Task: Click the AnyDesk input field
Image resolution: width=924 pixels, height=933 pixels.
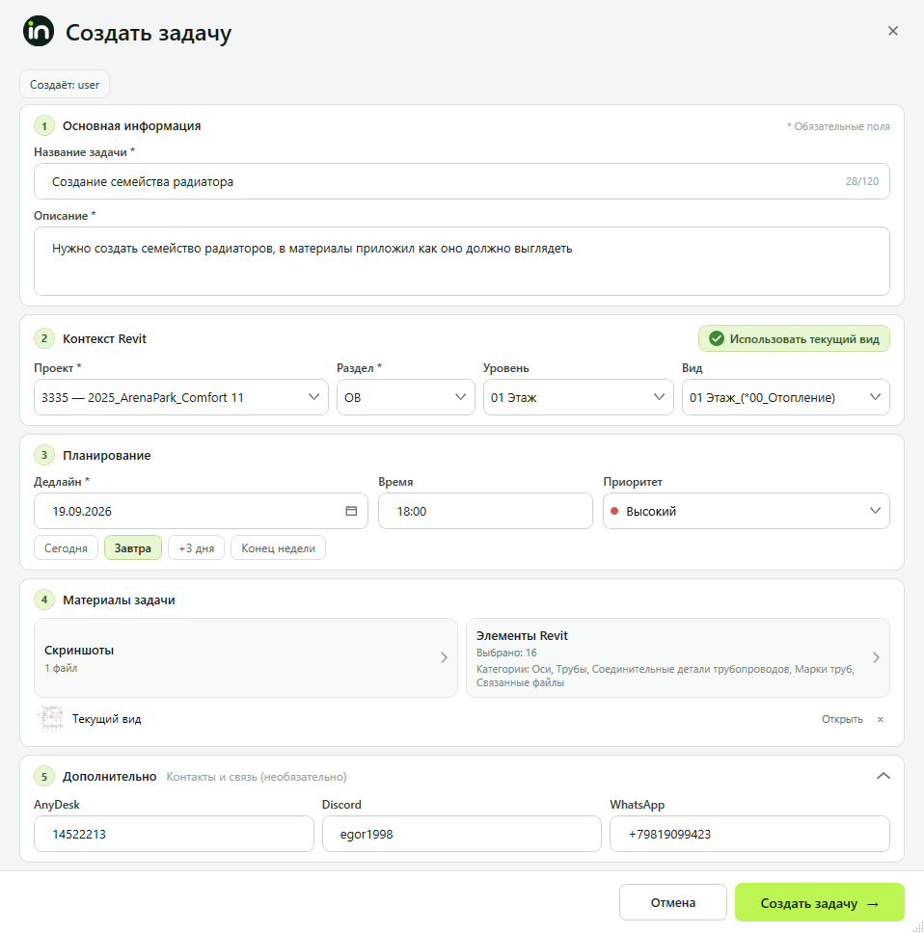Action: [174, 834]
